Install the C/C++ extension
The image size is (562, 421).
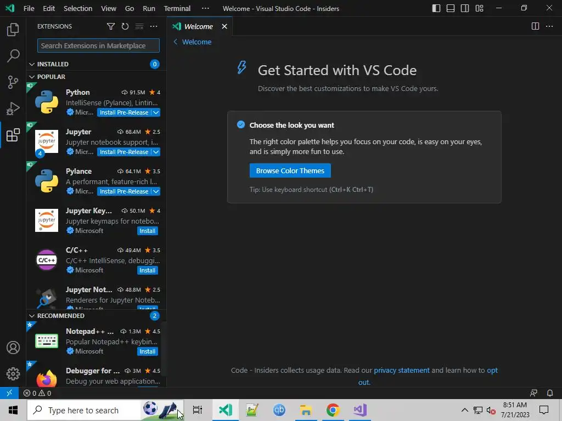tap(147, 270)
